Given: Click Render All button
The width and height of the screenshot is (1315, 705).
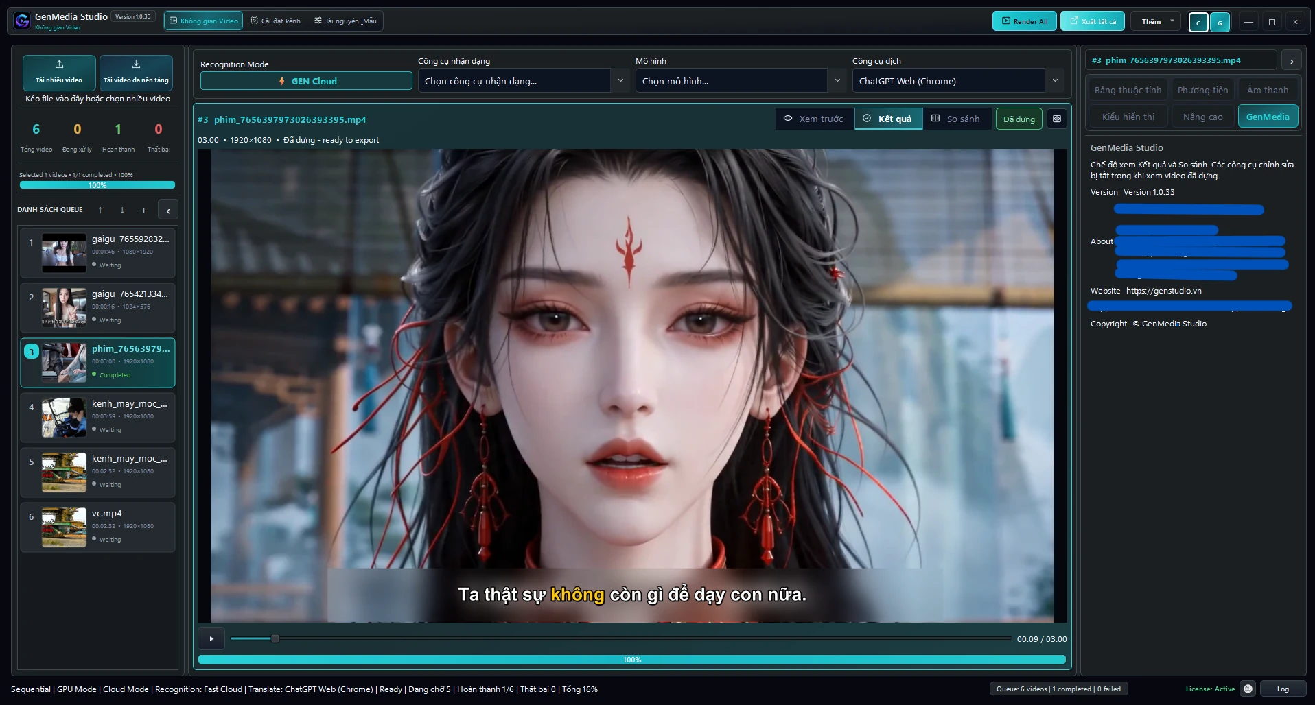Looking at the screenshot, I should click(1024, 21).
